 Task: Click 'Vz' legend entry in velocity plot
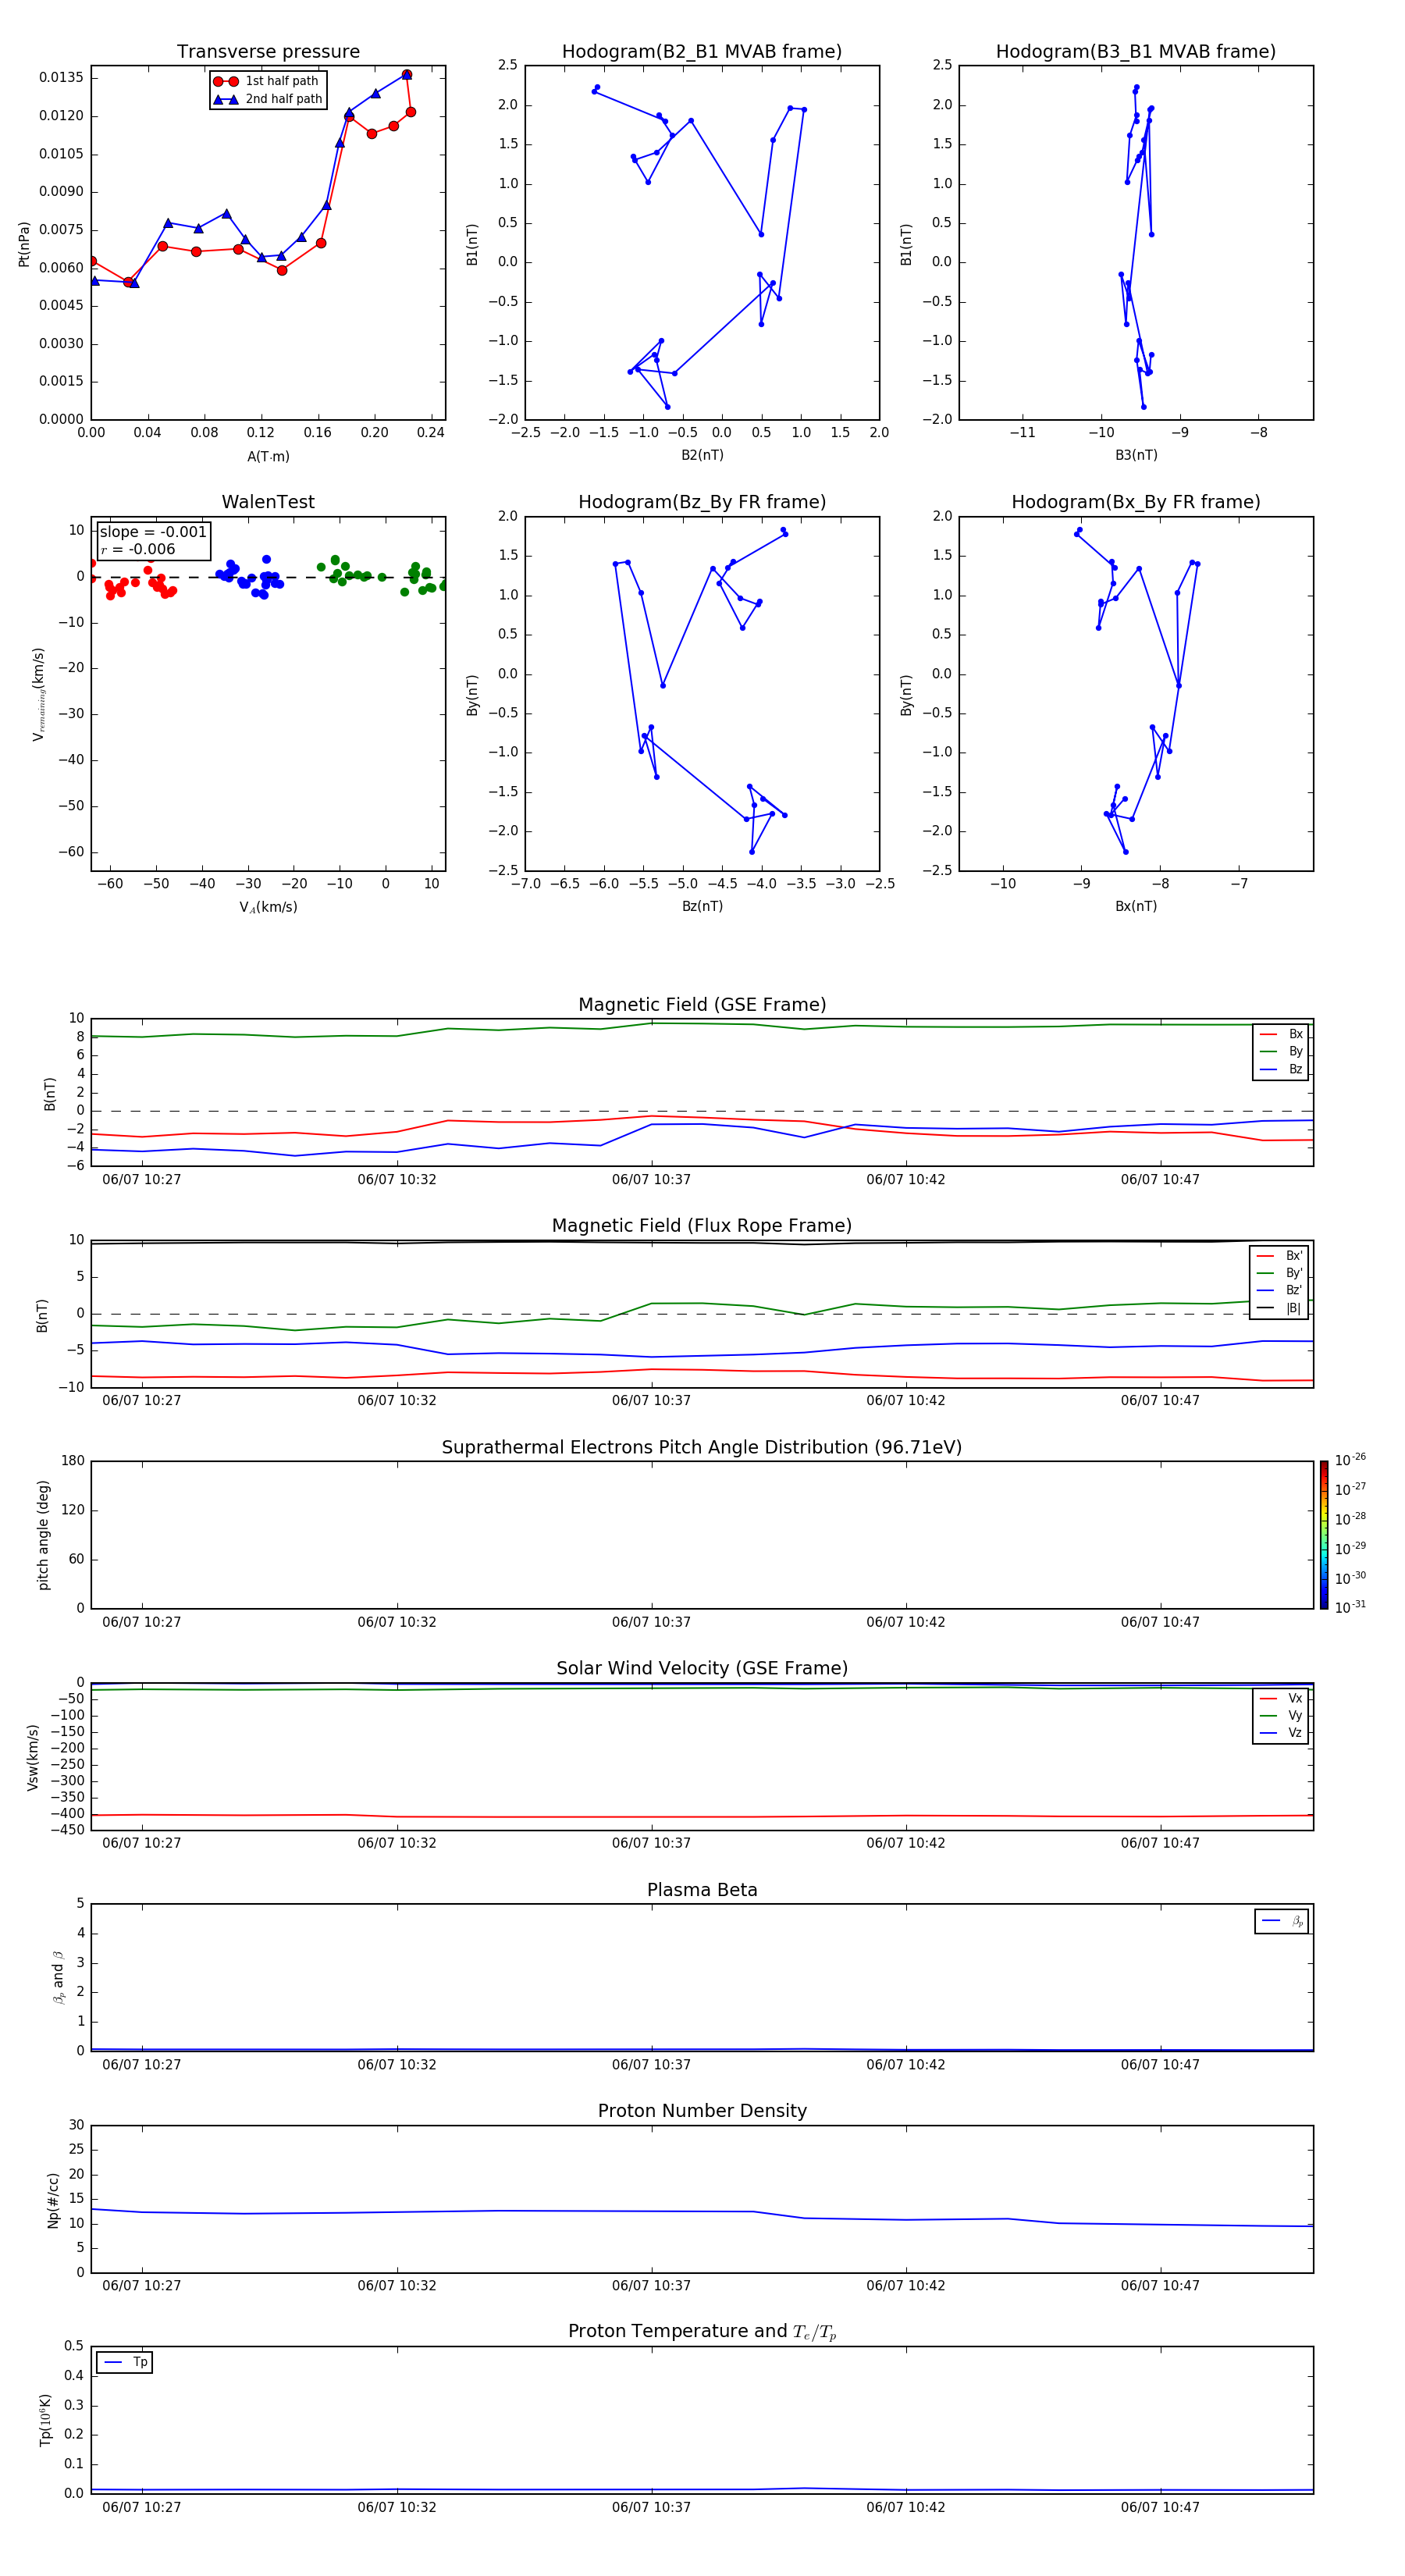tap(1281, 1733)
